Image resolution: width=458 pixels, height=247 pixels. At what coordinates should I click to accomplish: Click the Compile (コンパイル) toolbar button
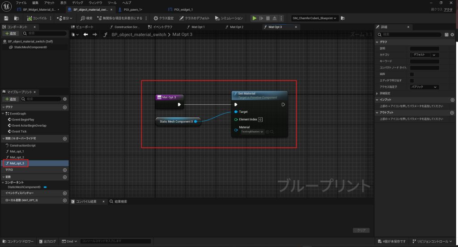click(38, 18)
